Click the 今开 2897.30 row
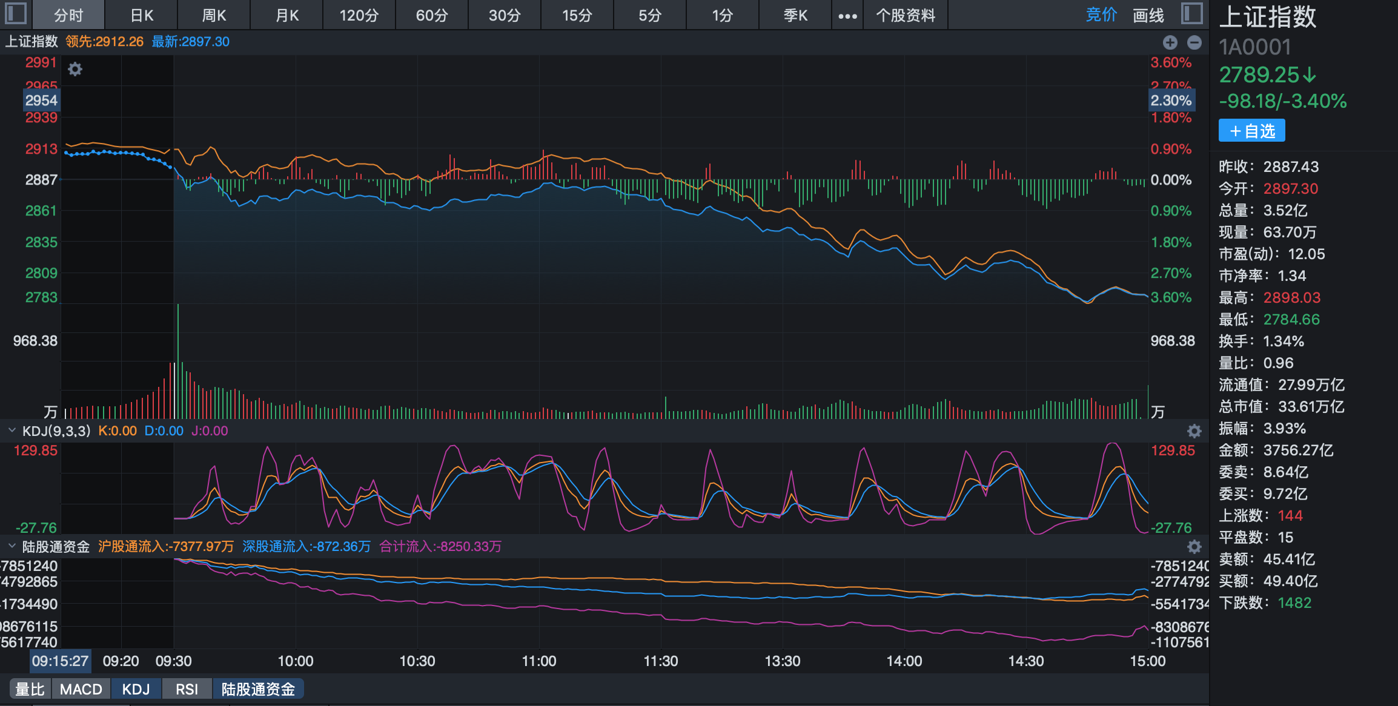 point(1268,188)
